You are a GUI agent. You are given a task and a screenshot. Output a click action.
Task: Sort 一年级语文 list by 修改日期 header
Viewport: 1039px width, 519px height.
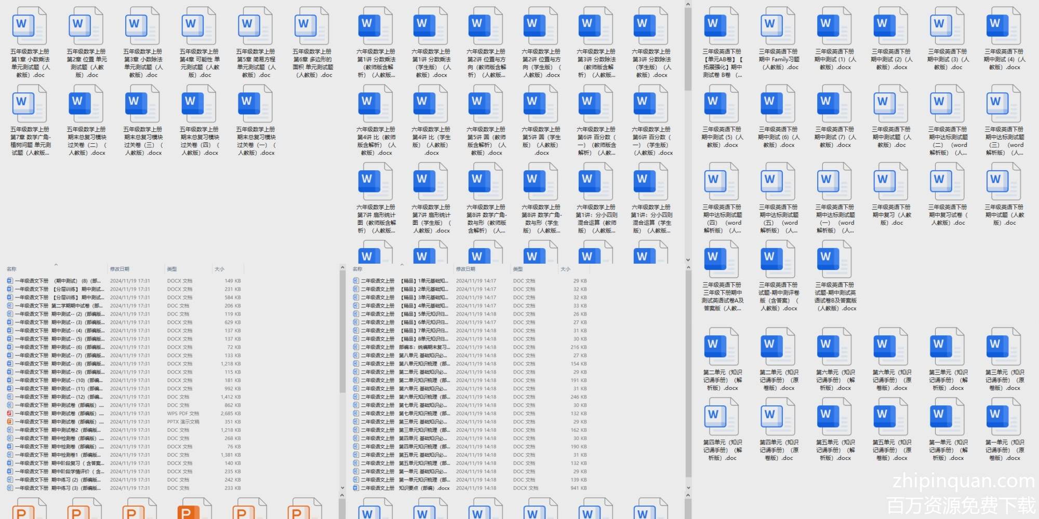[119, 269]
